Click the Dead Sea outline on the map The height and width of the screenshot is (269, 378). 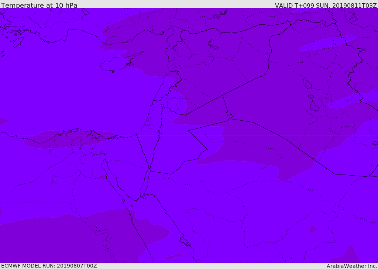pyautogui.click(x=160, y=132)
